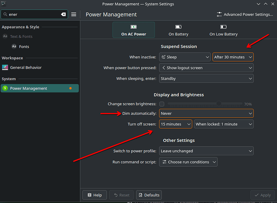The height and width of the screenshot is (203, 277).
Task: Open Advanced Power Settings
Action: pos(245,15)
